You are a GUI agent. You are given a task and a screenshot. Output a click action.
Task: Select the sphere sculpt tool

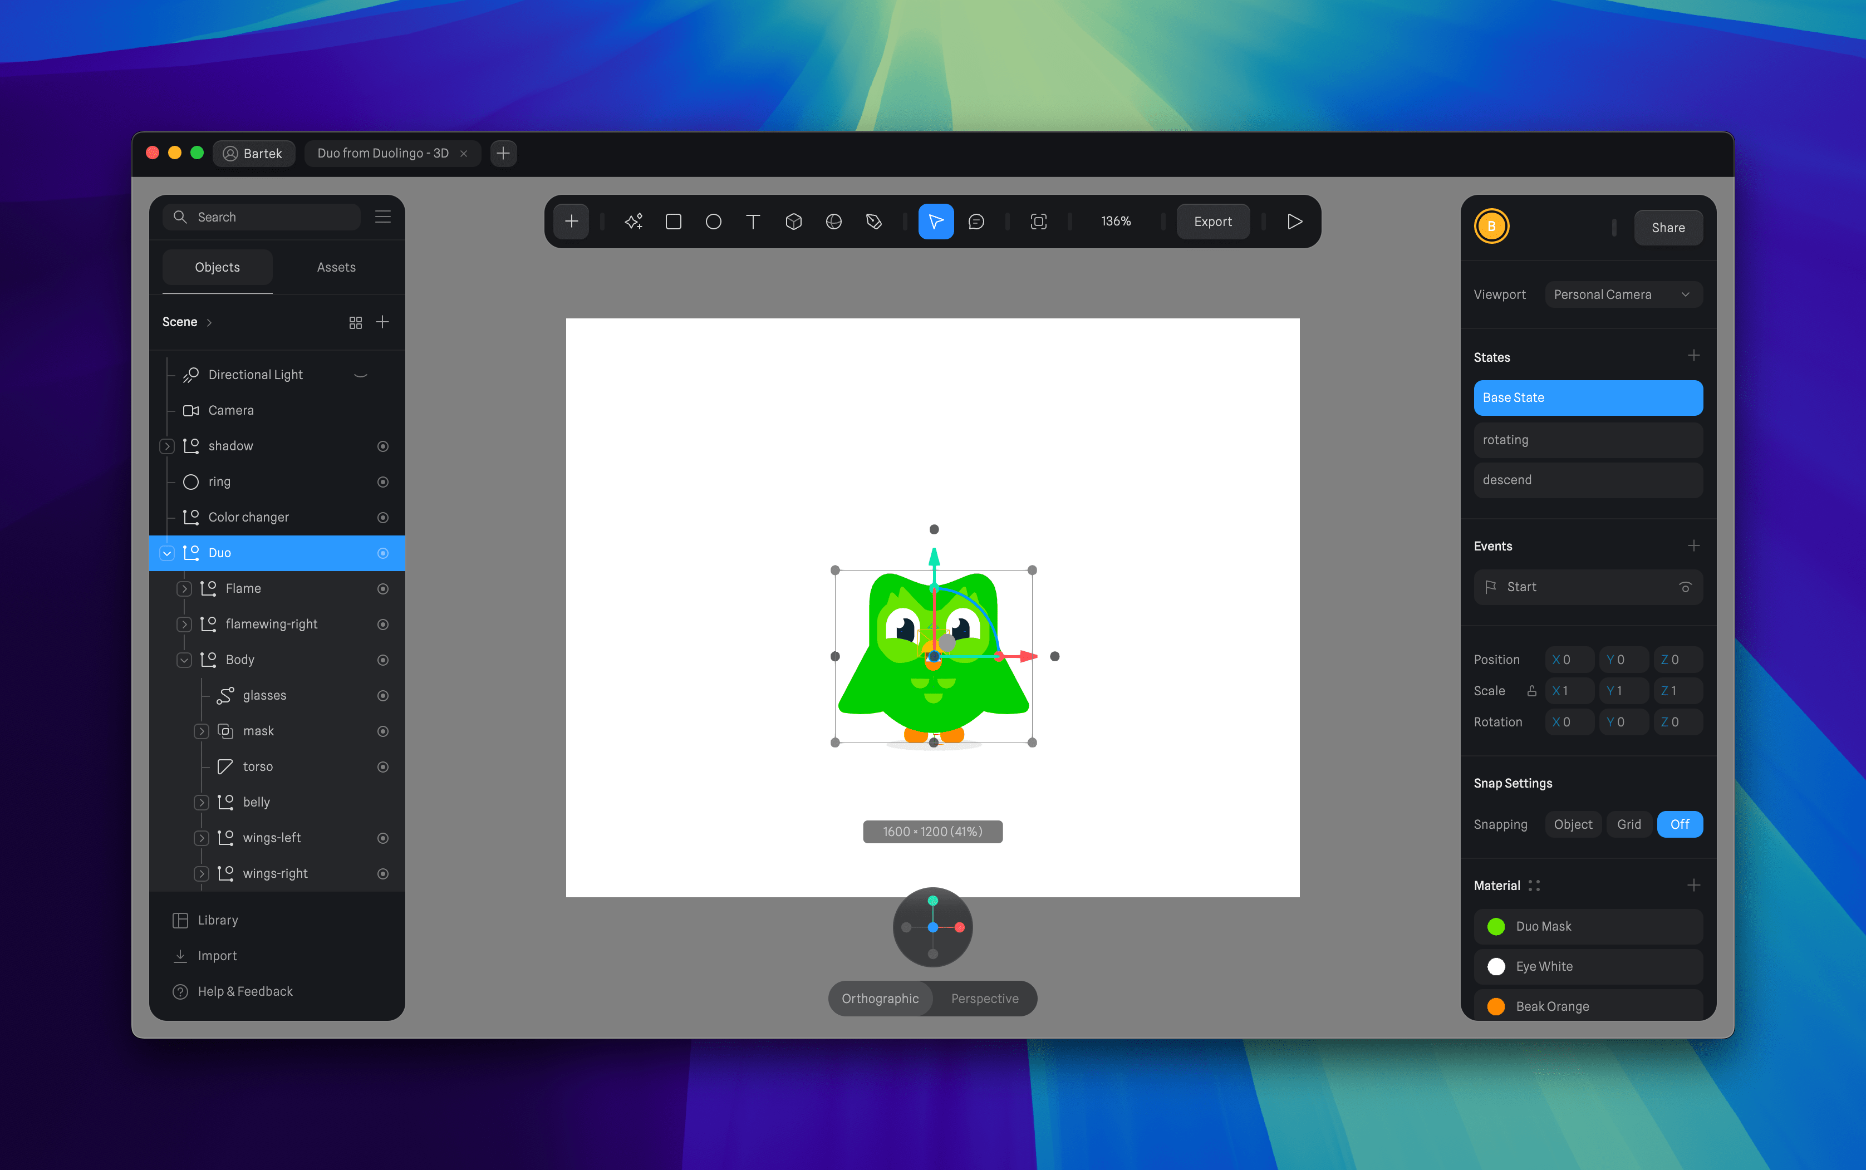(833, 222)
